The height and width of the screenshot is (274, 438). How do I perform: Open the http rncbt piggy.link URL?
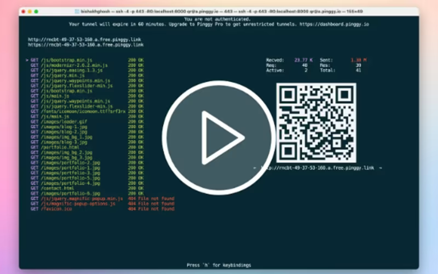tap(84, 39)
